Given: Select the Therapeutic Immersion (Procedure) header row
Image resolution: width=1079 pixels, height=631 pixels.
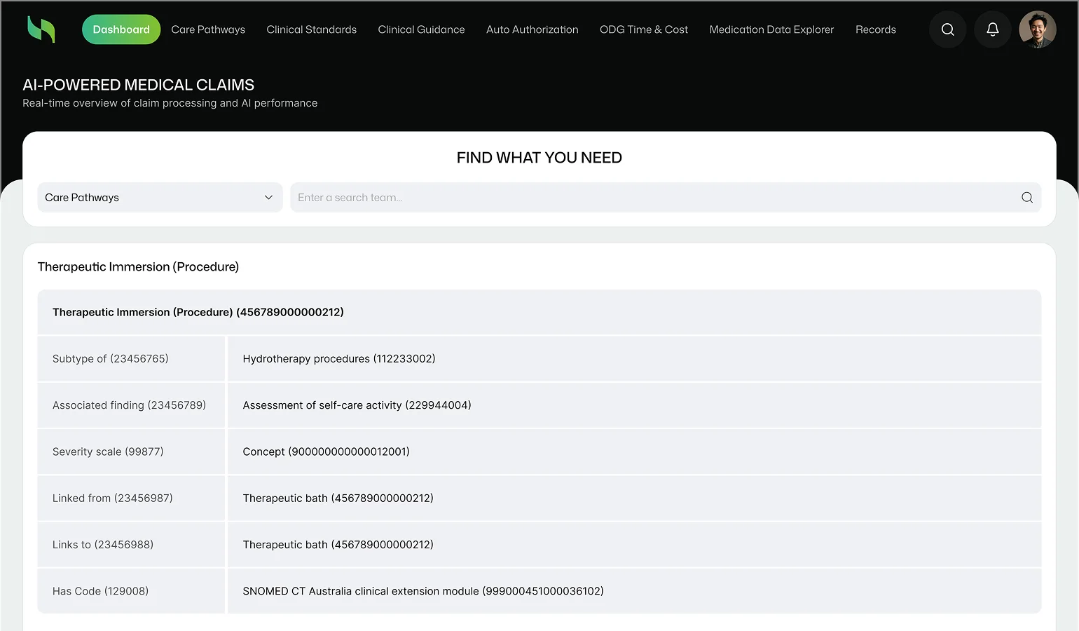Looking at the screenshot, I should point(198,312).
